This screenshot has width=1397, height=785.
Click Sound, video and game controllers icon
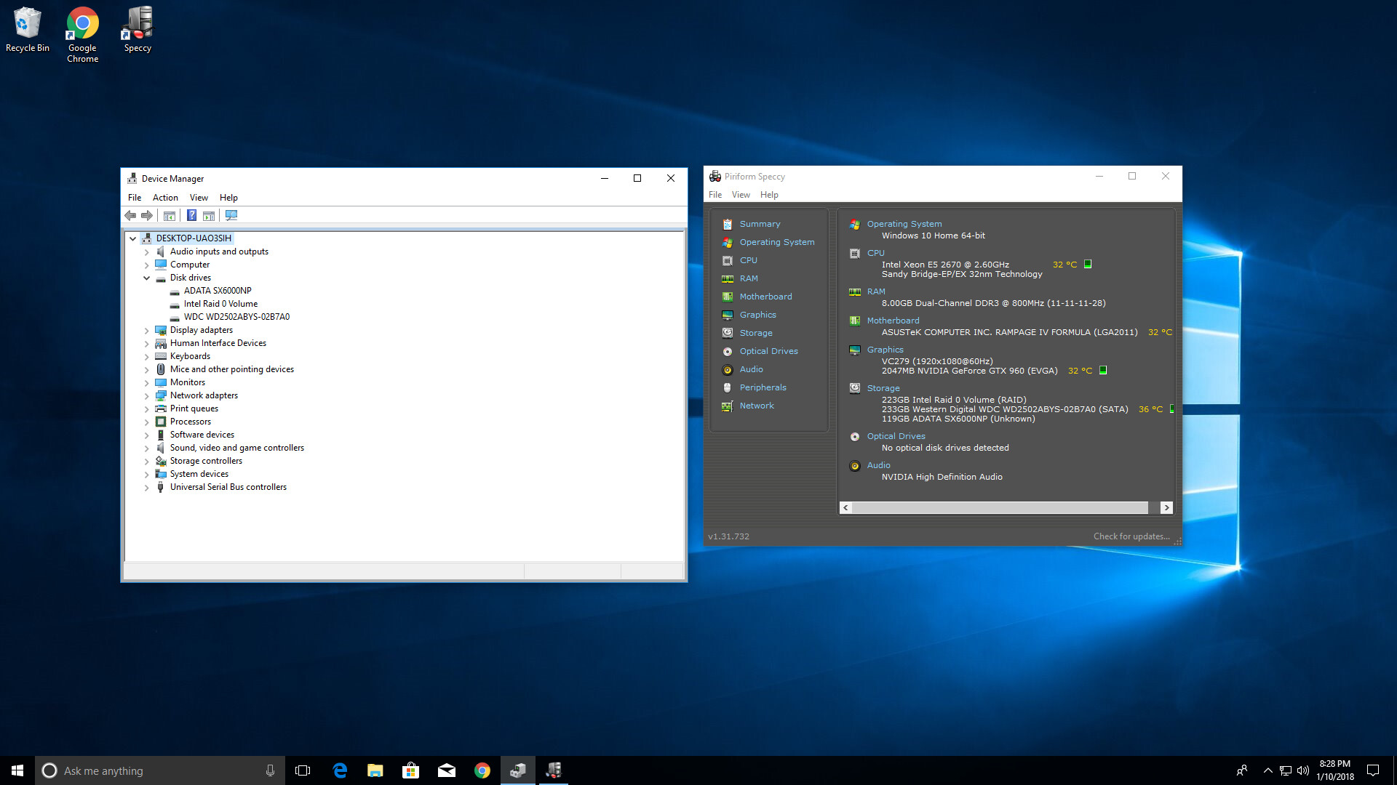(x=161, y=448)
